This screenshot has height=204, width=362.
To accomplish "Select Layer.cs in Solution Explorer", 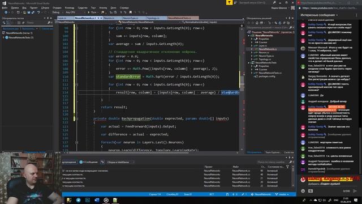I will [x=262, y=45].
